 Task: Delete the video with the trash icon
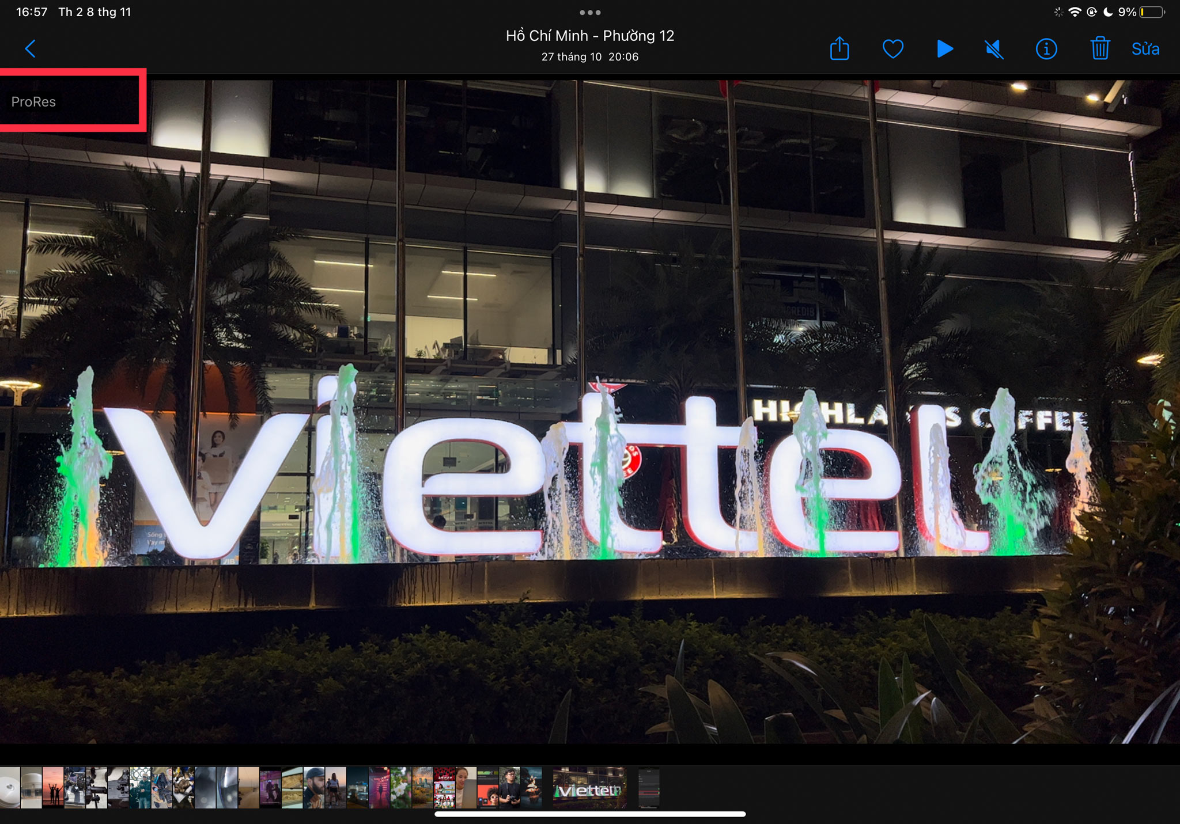pos(1100,48)
